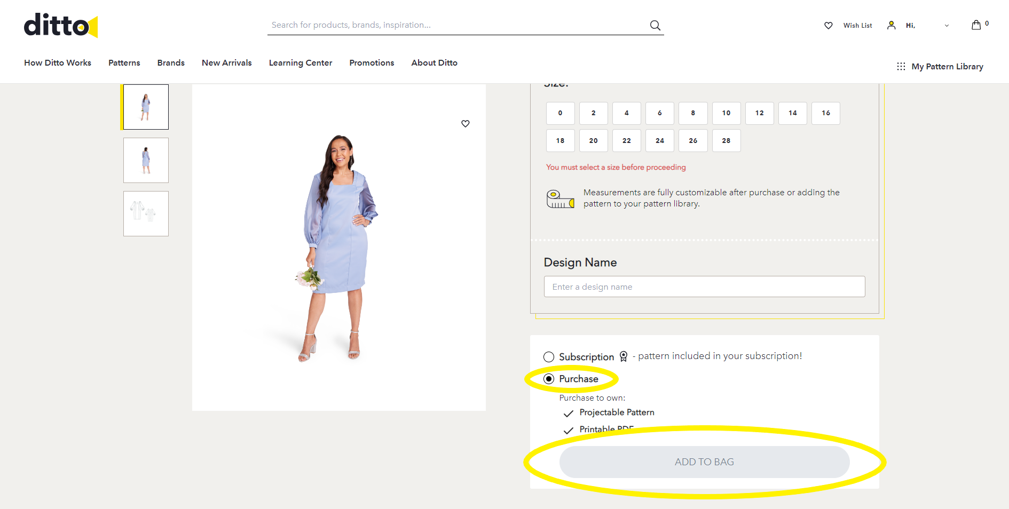
Task: Choose size 2
Action: click(x=594, y=113)
